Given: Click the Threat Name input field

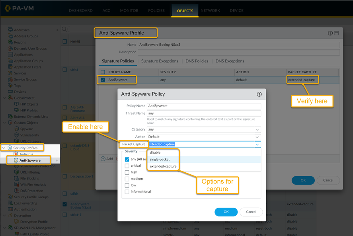Looking at the screenshot, I should click(204, 113).
